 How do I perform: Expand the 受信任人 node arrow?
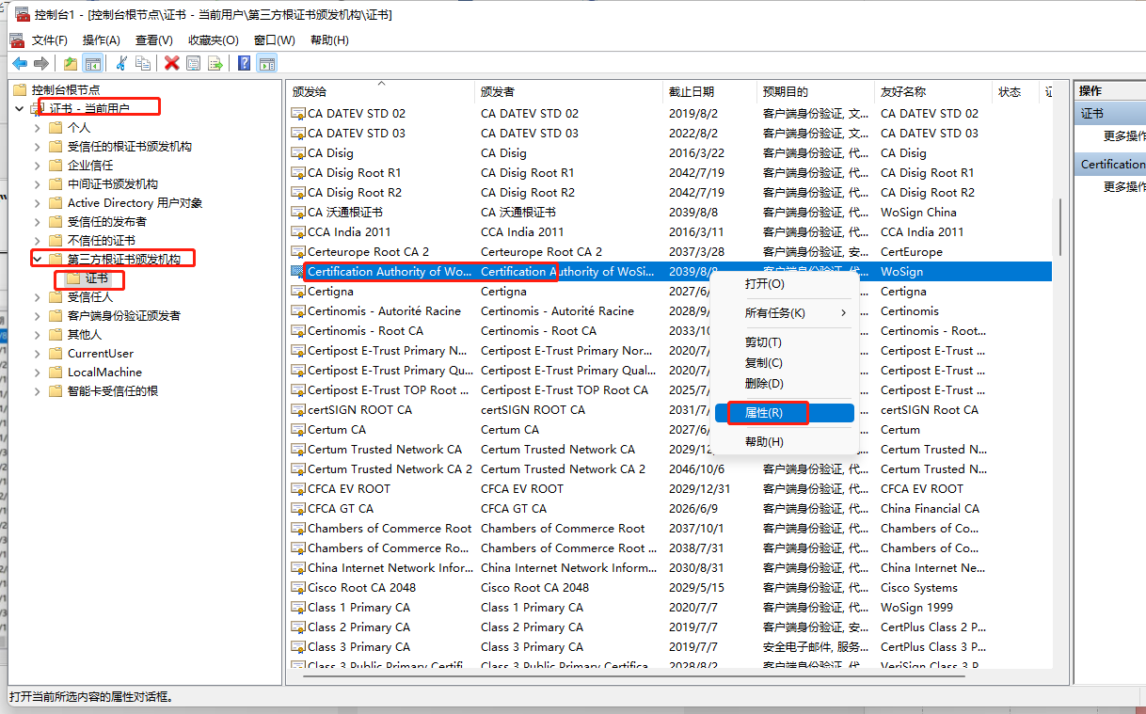[x=38, y=296]
